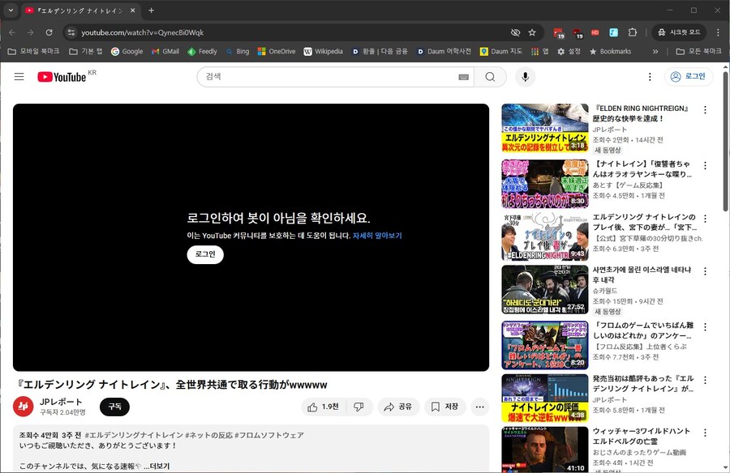This screenshot has height=473, width=730.
Task: Open the 41:10 Witcher 3 thumbnail
Action: point(545,450)
